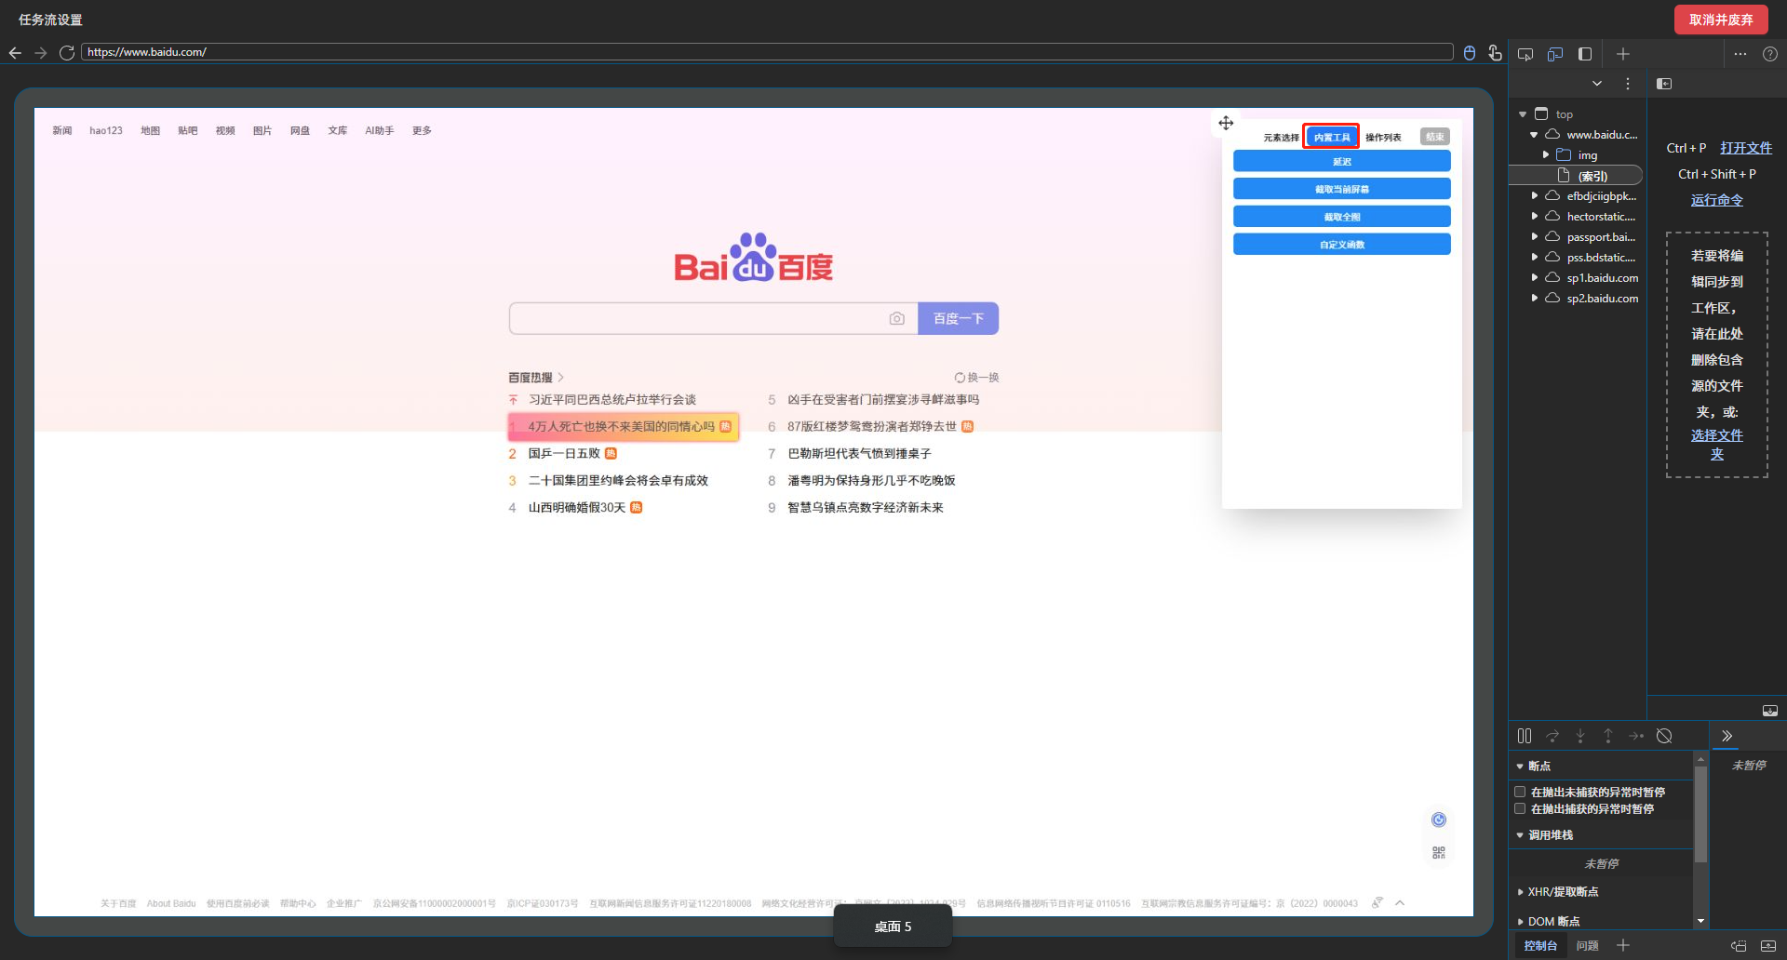Add a drawer tab next to 问题
The image size is (1787, 960).
coord(1623,945)
